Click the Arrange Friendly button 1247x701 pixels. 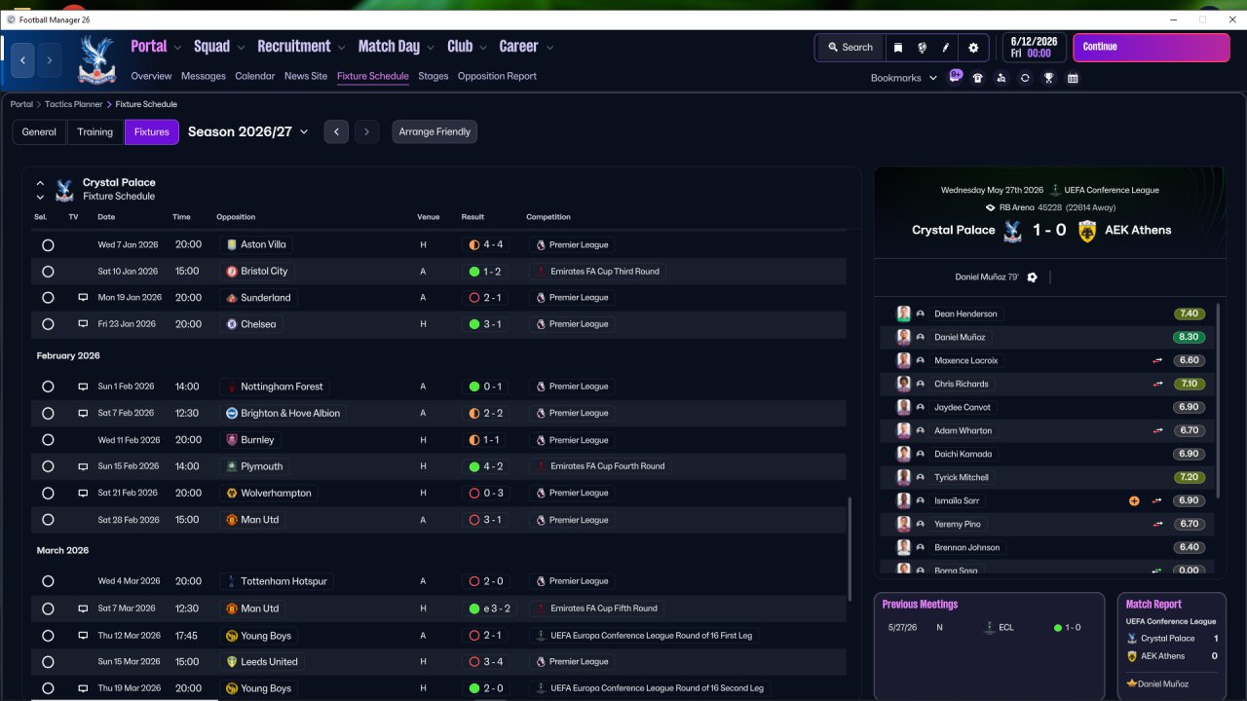(x=435, y=131)
